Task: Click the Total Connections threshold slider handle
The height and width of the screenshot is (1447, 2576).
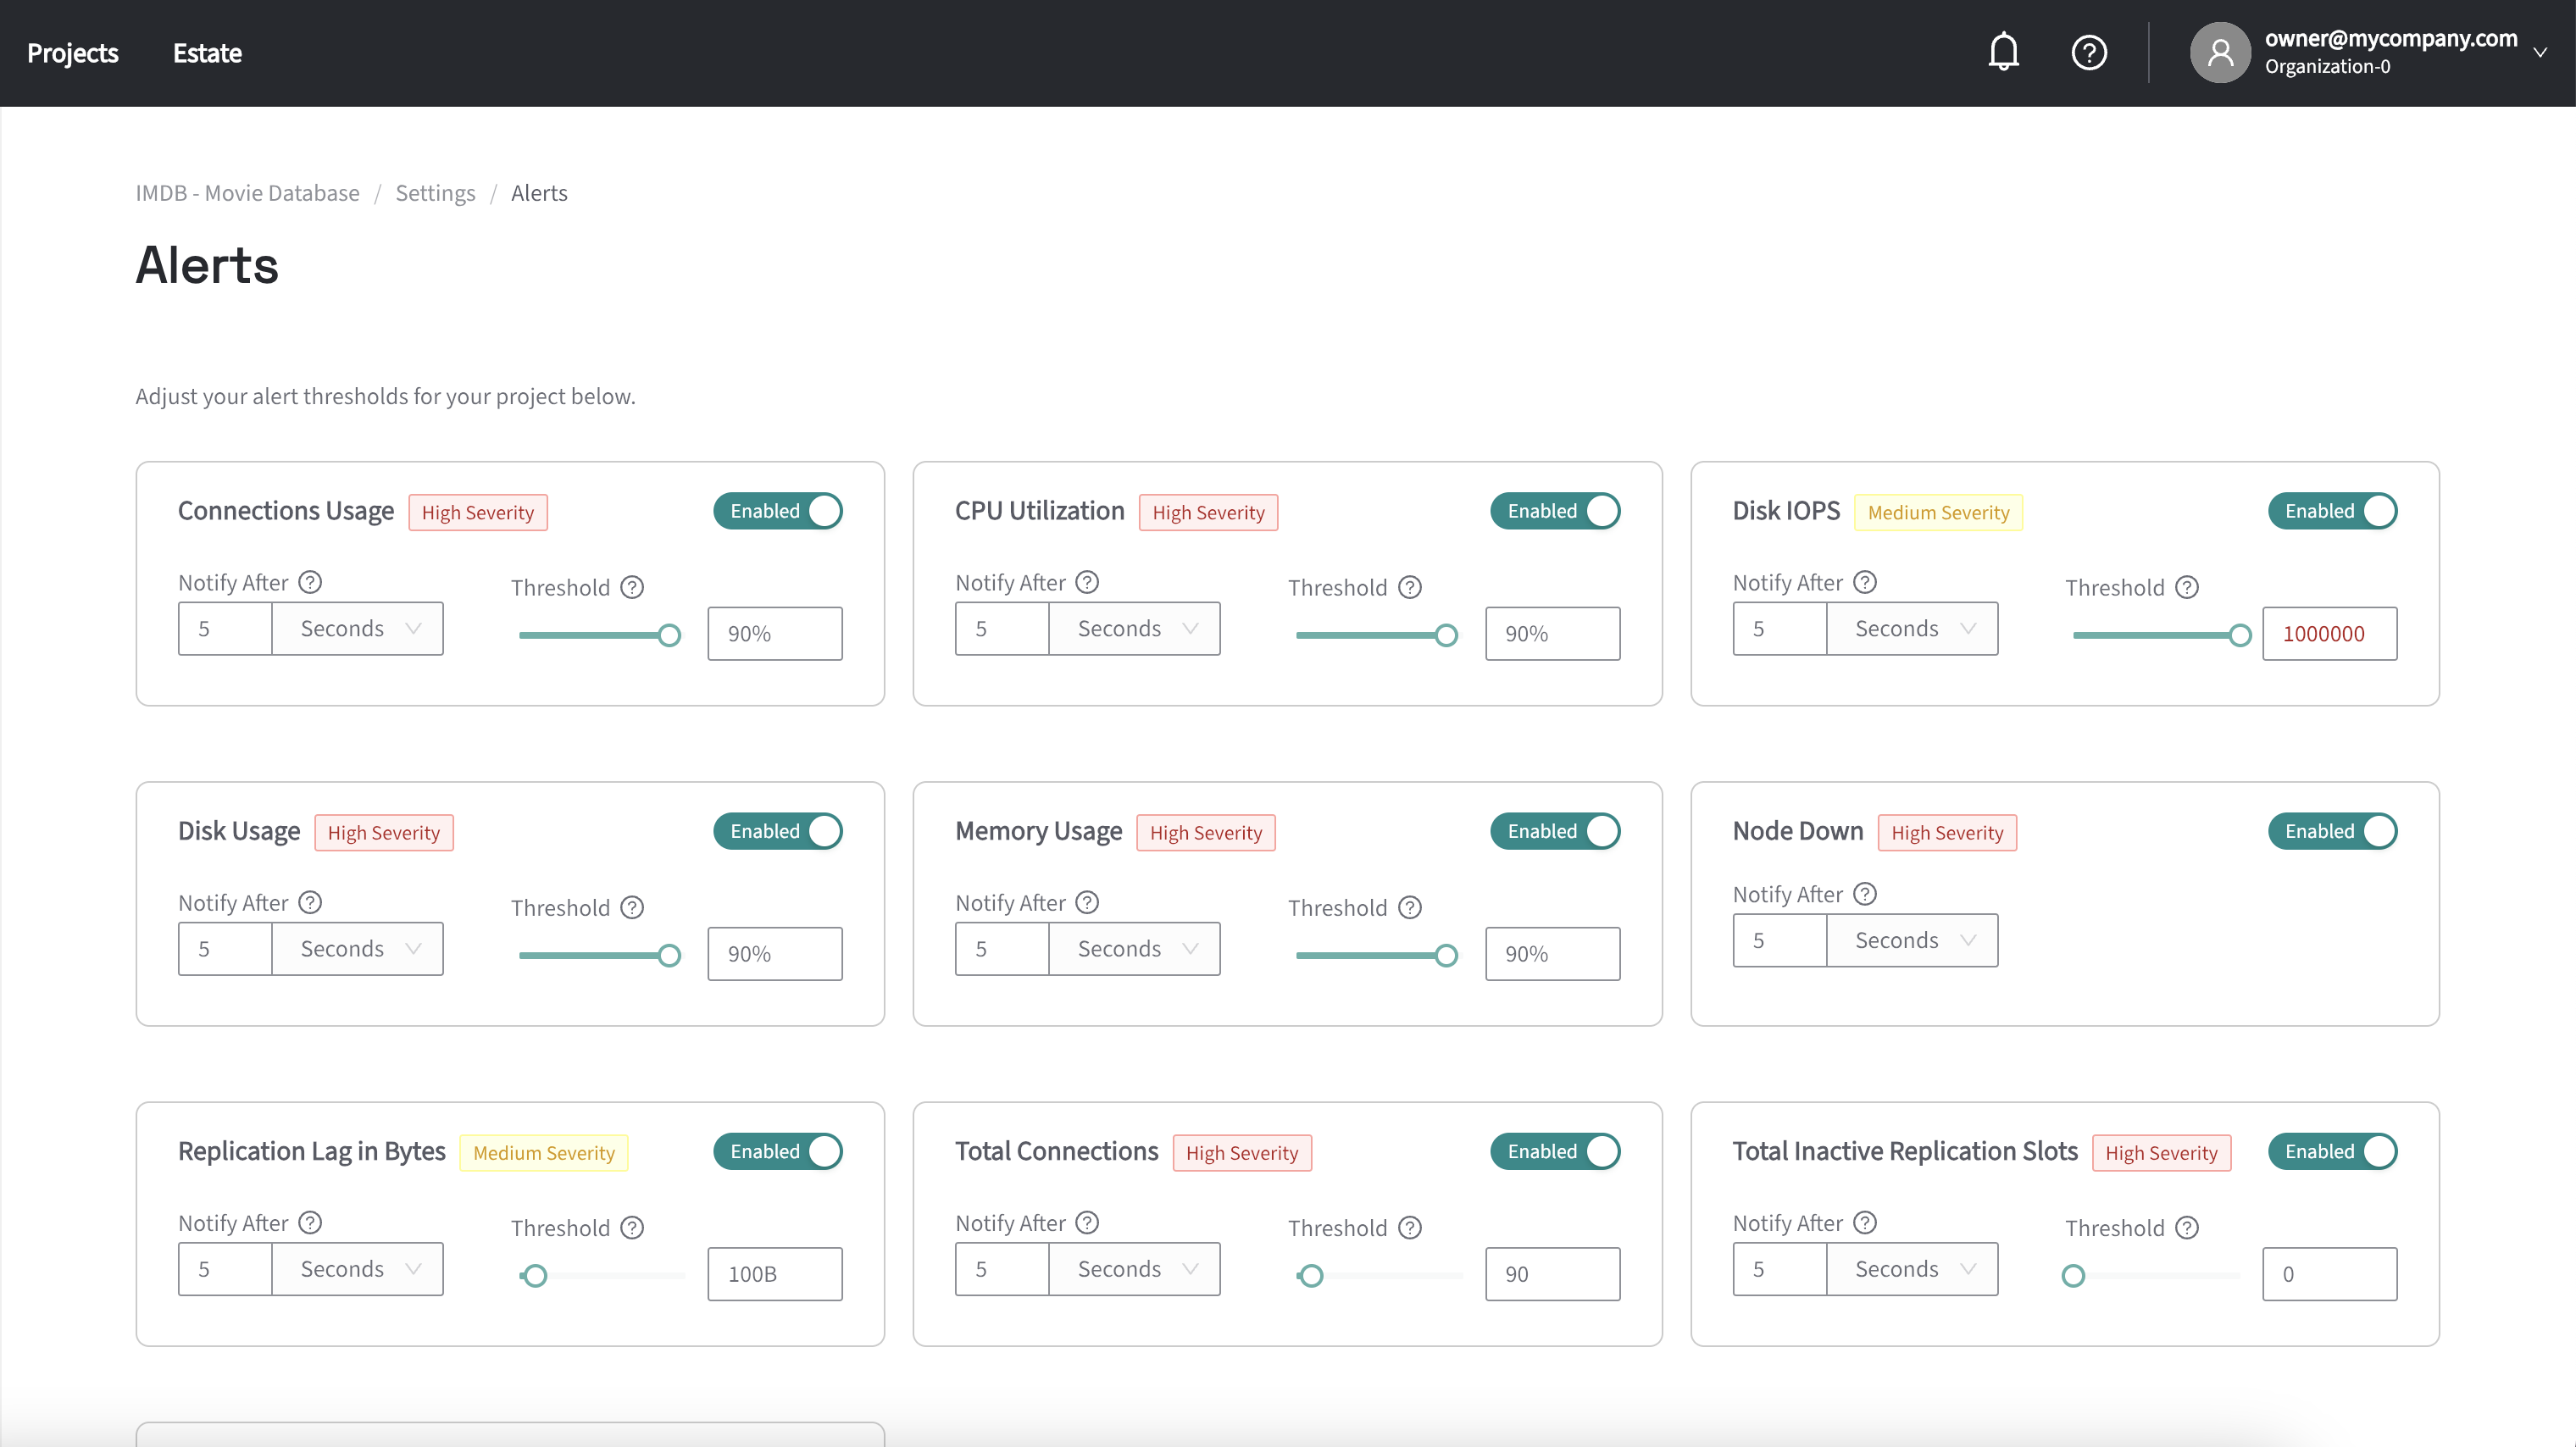Action: click(1311, 1275)
